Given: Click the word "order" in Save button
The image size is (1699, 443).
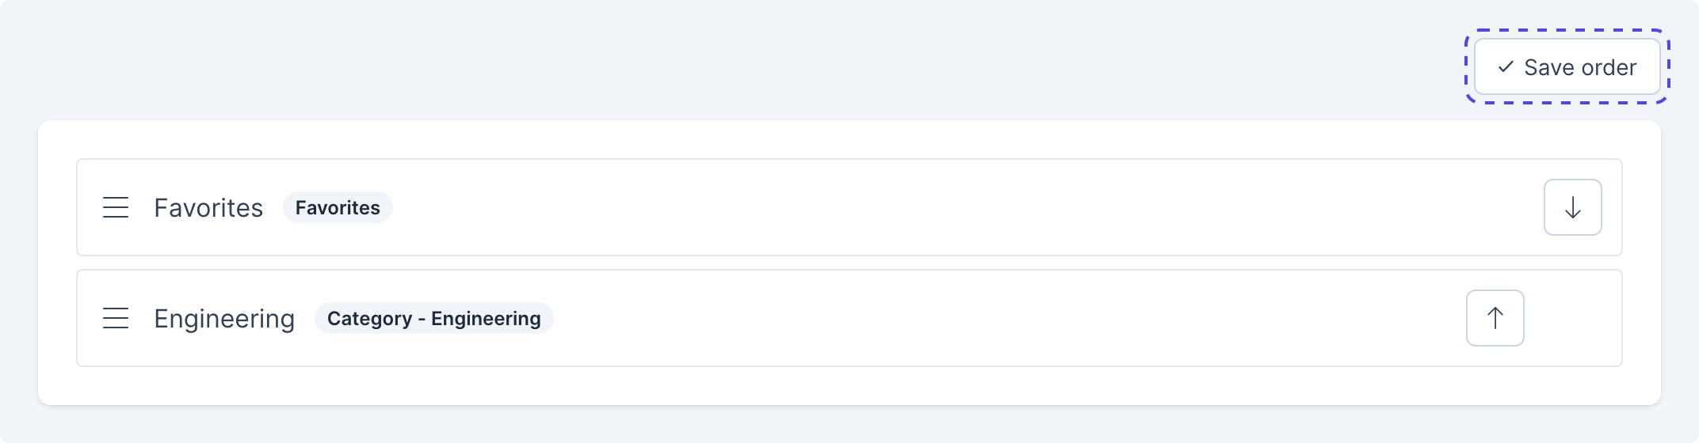Looking at the screenshot, I should [1608, 67].
